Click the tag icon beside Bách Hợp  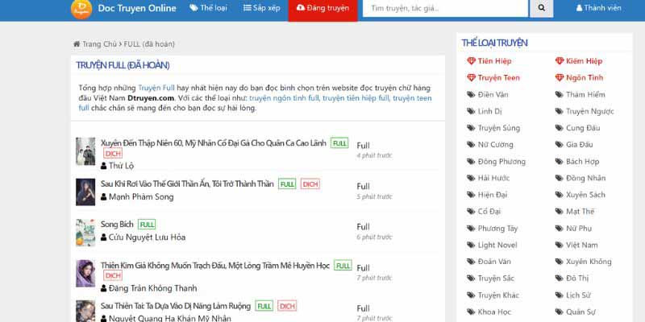(x=559, y=162)
